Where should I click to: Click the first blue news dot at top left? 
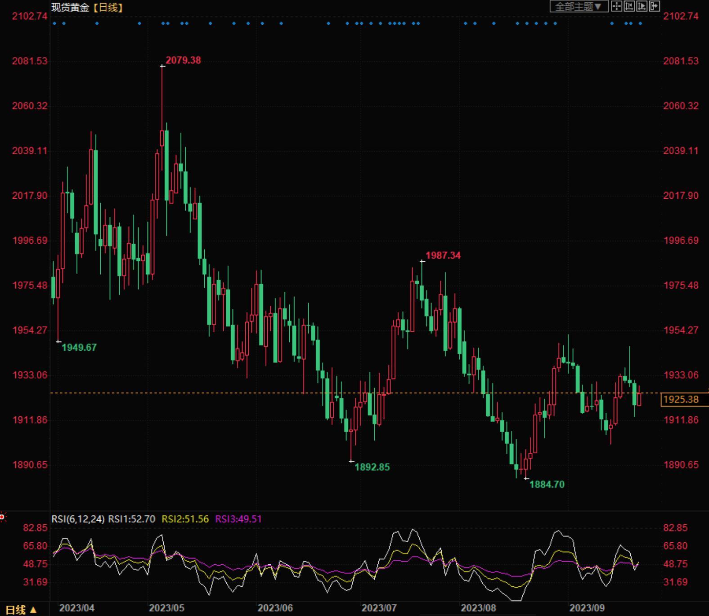tap(54, 23)
